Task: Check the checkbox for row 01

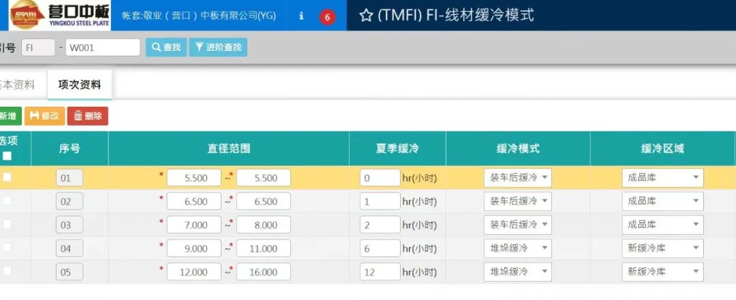Action: tap(7, 178)
